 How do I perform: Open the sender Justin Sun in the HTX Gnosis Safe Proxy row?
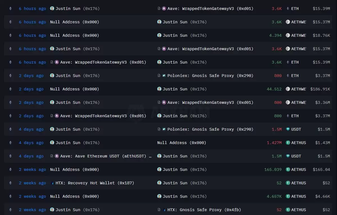pyautogui.click(x=78, y=210)
